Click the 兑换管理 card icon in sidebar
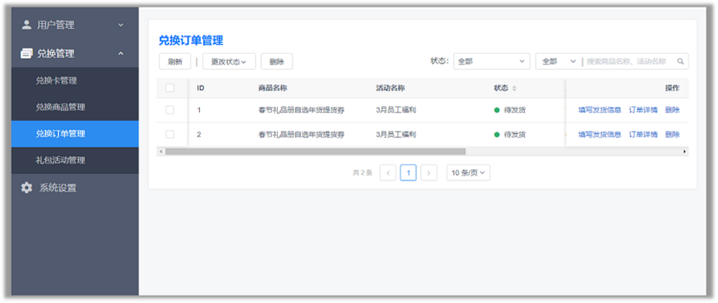718x303 pixels. [x=27, y=54]
